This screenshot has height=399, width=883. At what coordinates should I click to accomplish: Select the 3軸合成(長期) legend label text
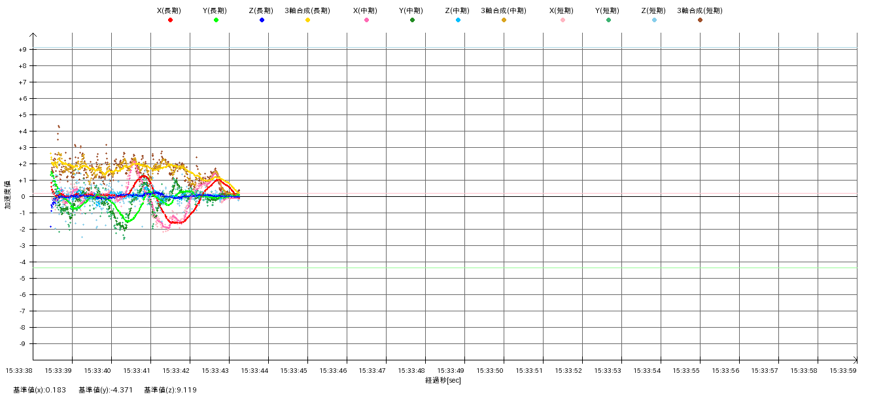(x=307, y=10)
